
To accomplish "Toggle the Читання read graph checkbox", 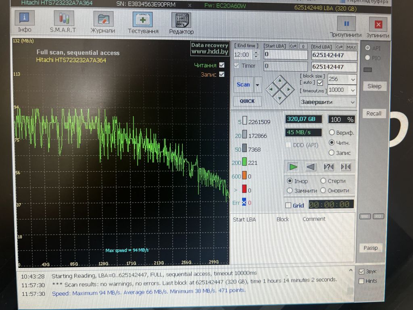I will (x=222, y=65).
